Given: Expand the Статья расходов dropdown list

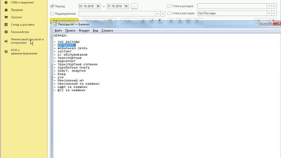Looking at the screenshot, I should pyautogui.click(x=269, y=13).
